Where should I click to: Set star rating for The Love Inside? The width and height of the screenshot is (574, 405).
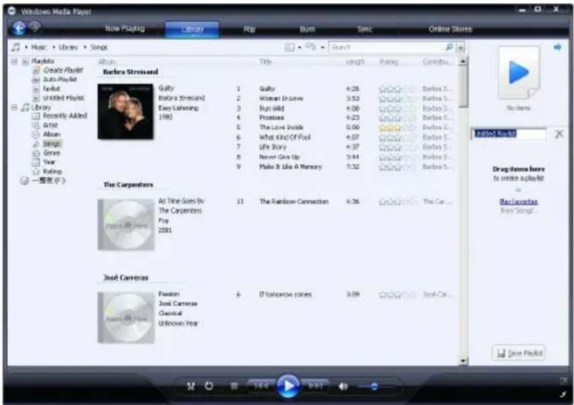click(397, 127)
